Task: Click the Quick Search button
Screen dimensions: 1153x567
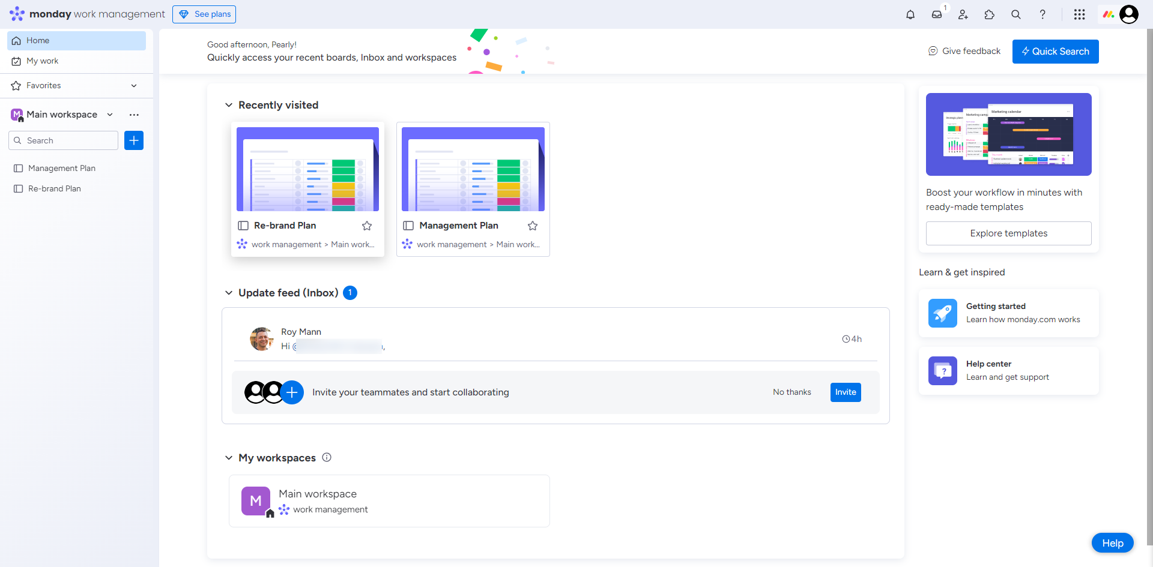Action: click(1056, 52)
